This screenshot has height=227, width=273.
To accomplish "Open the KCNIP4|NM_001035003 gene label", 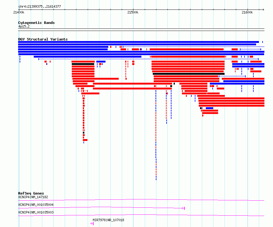I will (x=36, y=212).
